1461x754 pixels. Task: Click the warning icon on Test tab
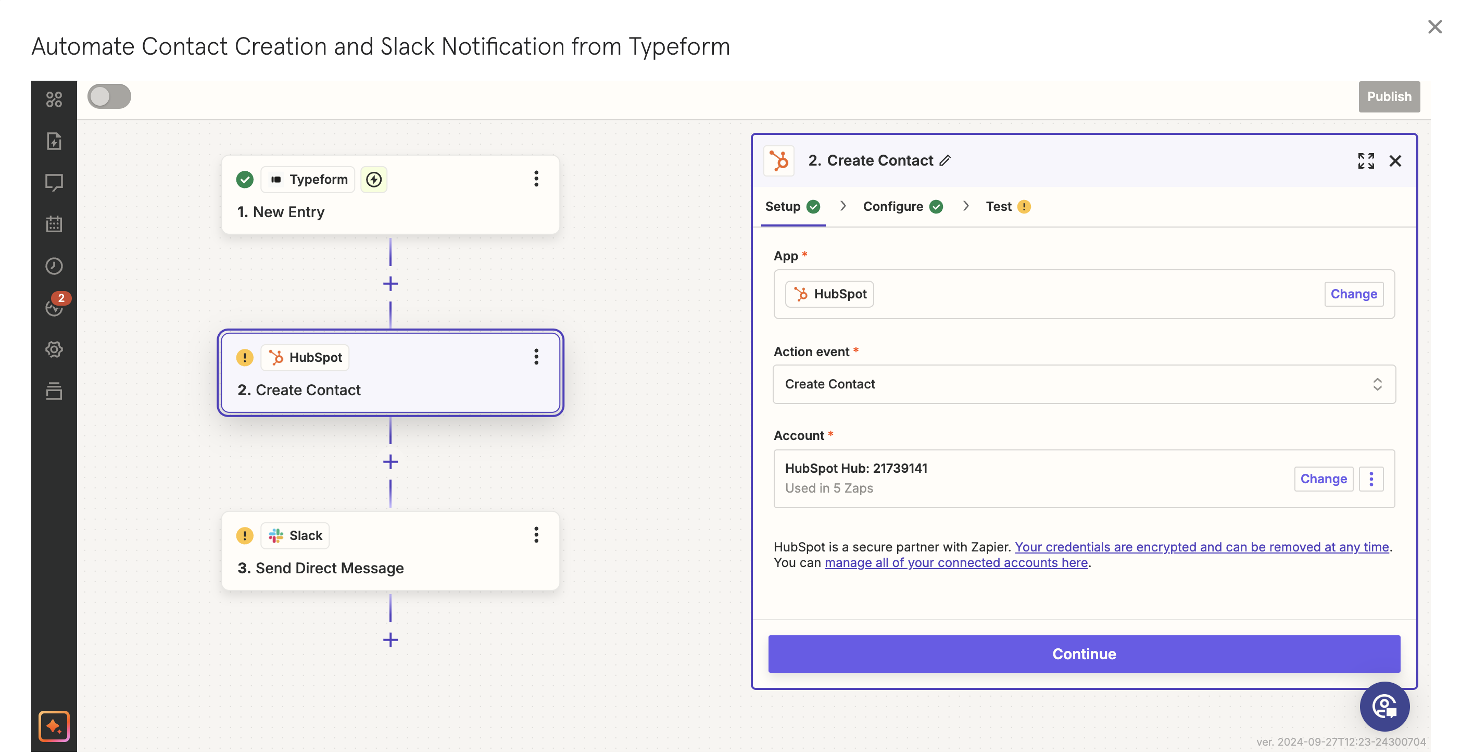[x=1024, y=205]
